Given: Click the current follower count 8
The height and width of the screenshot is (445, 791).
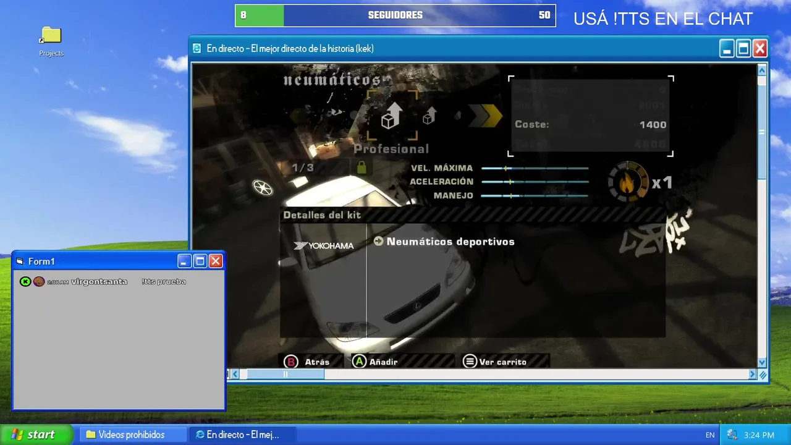Looking at the screenshot, I should pyautogui.click(x=243, y=15).
